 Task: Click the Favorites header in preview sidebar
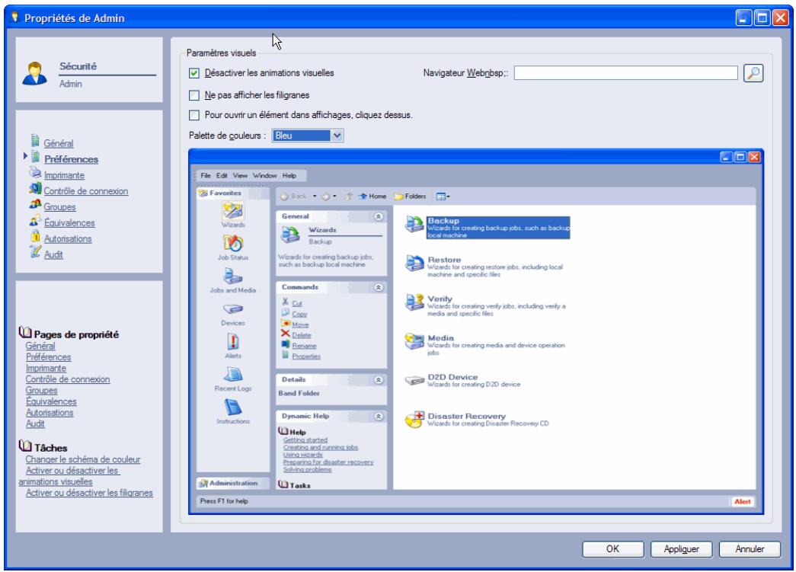[233, 193]
